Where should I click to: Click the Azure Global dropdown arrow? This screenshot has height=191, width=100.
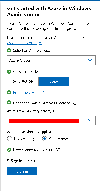click(90, 60)
